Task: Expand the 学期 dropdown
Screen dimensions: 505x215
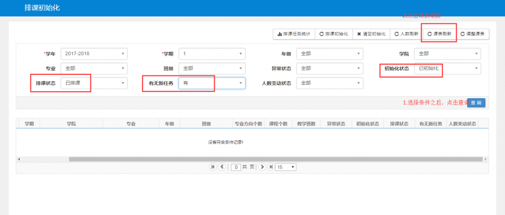Action: tap(212, 54)
